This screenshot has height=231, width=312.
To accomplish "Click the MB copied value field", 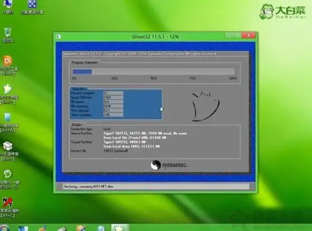I will (x=113, y=102).
